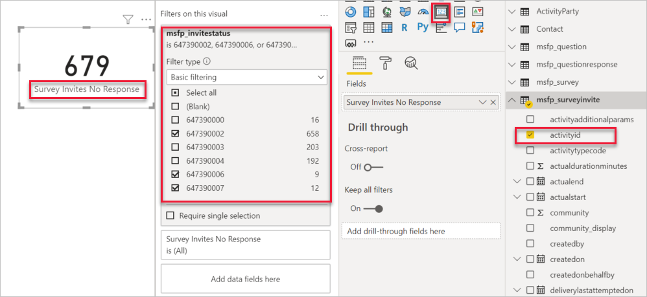Expand the msfp_questionresponse table

tap(513, 65)
